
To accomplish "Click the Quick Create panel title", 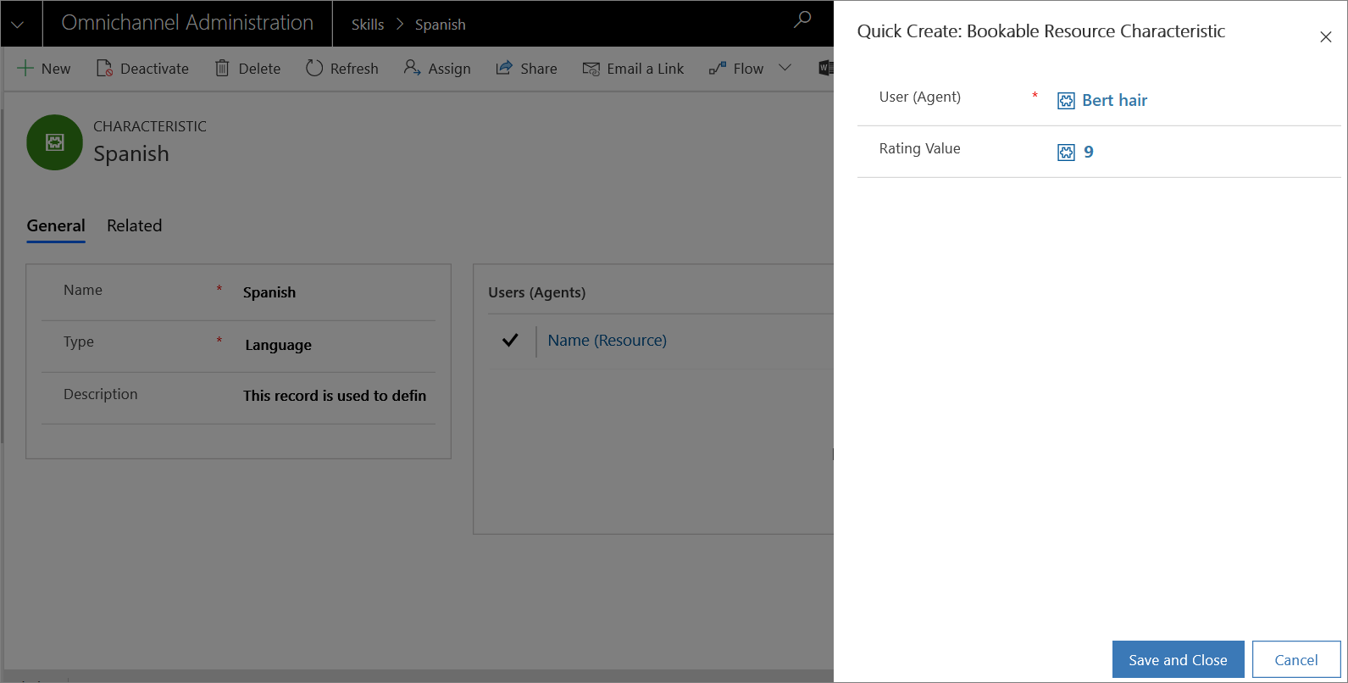I will [x=1040, y=31].
